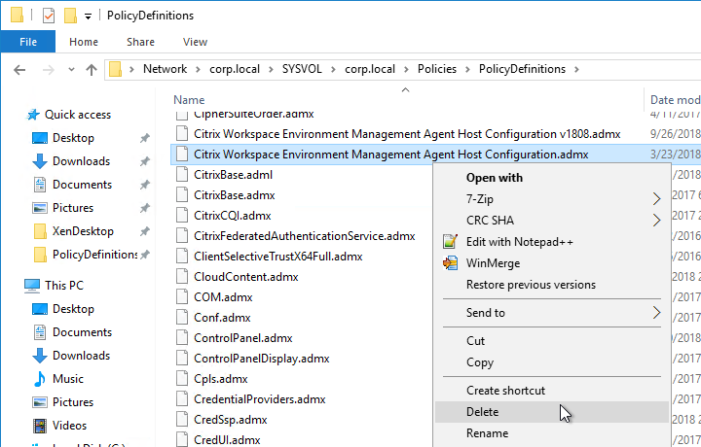Select the Conf.admx file icon
The width and height of the screenshot is (701, 447).
181,318
